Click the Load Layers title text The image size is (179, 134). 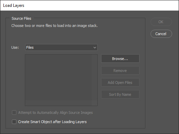pos(14,5)
